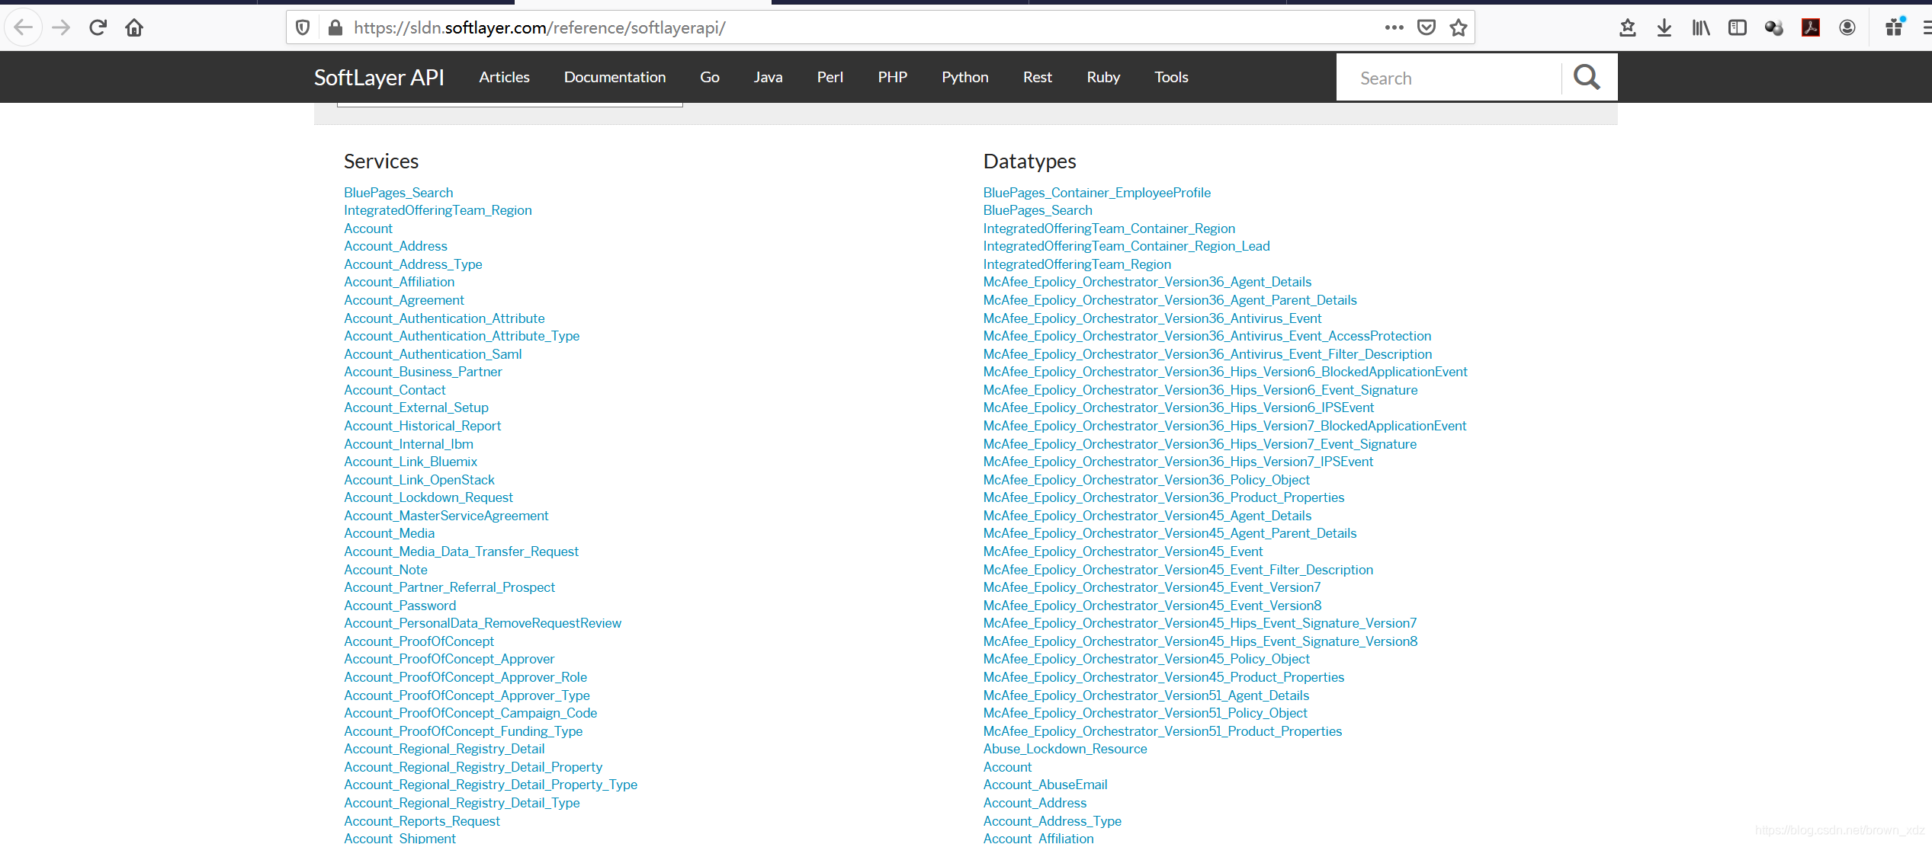Viewport: 1932px width, 844px height.
Task: Click the SoftLayer API site title
Action: pyautogui.click(x=379, y=77)
